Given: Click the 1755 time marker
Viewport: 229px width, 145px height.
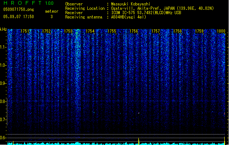Looking at the screenshot, I should point(112,31).
